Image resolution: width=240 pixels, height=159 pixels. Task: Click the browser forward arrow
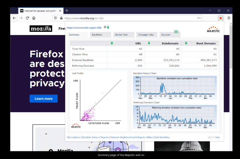coord(21,18)
